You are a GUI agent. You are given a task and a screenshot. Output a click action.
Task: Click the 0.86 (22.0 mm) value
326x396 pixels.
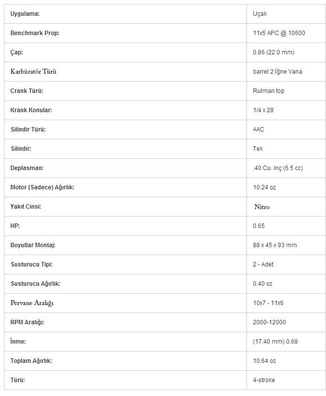[x=274, y=52]
